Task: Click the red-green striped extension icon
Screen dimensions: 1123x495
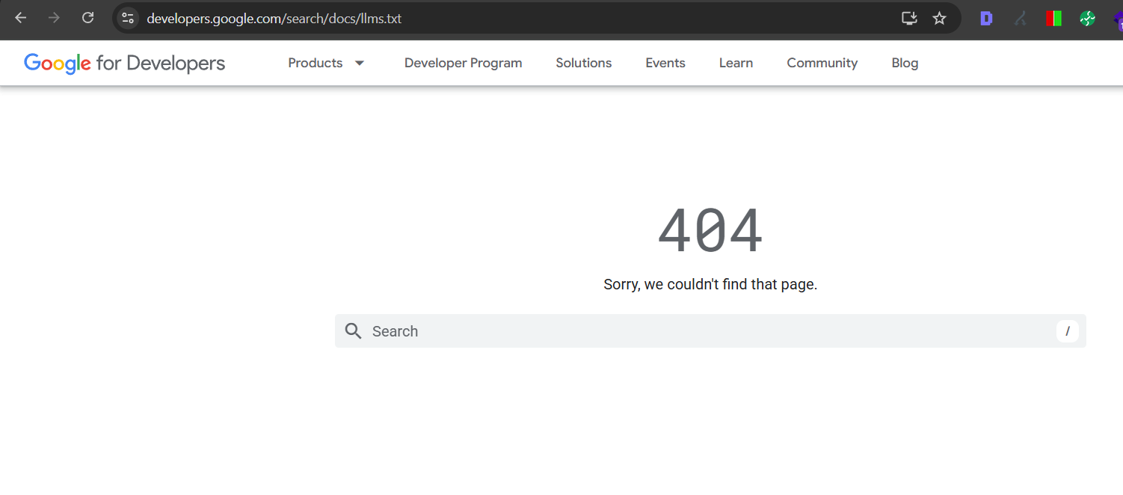Action: [x=1053, y=18]
